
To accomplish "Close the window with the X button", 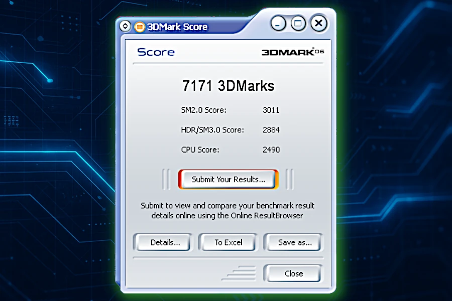I will (x=318, y=24).
